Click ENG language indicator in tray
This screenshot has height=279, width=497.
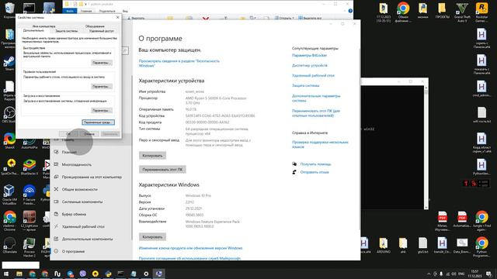click(x=461, y=274)
